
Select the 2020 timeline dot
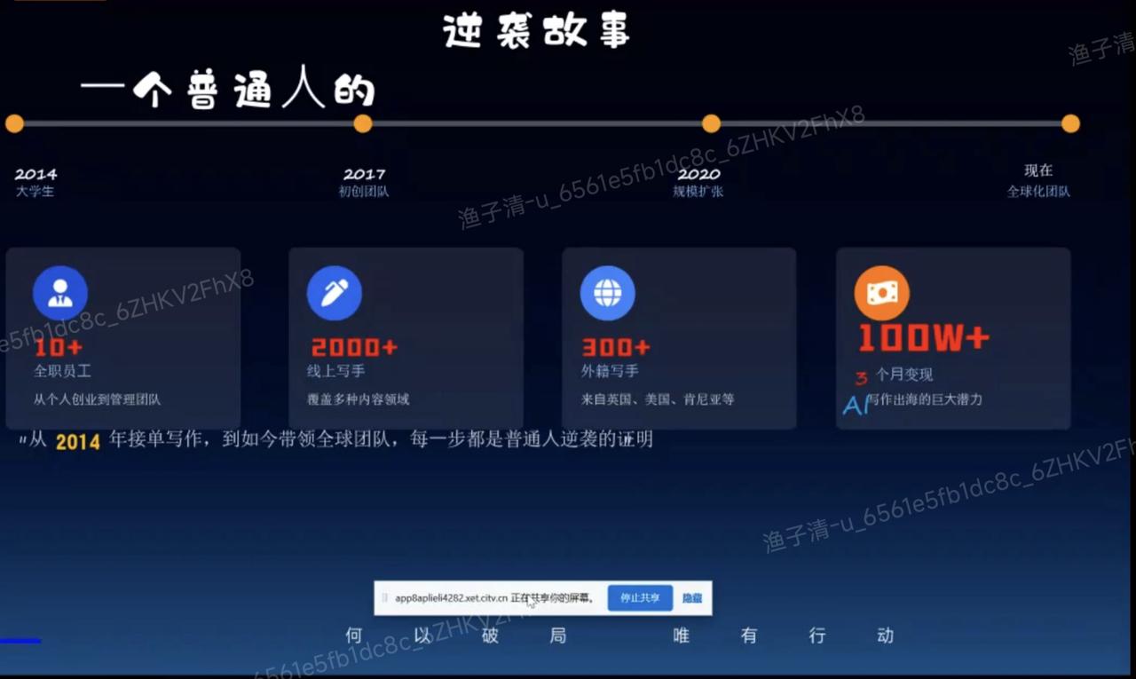click(x=711, y=123)
